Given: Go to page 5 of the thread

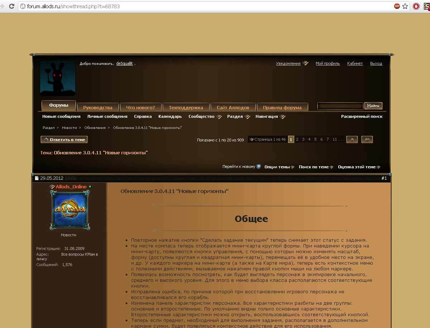Looking at the screenshot, I should (x=315, y=140).
